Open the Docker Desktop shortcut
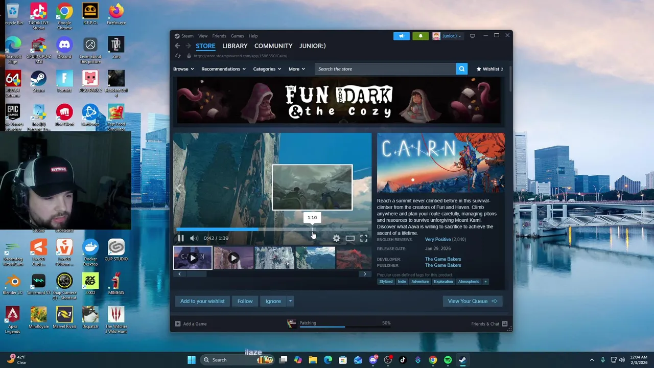The height and width of the screenshot is (368, 654). [x=90, y=253]
